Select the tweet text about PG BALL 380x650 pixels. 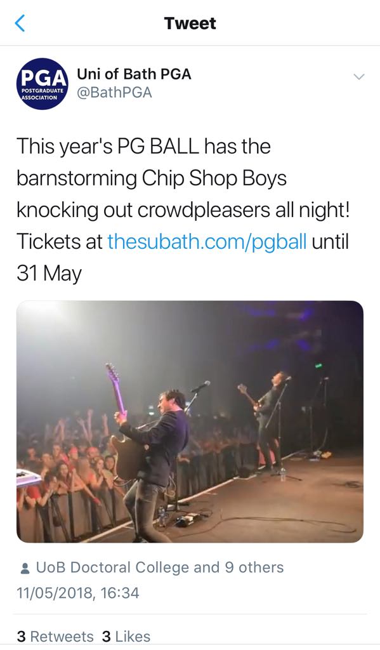coord(183,209)
